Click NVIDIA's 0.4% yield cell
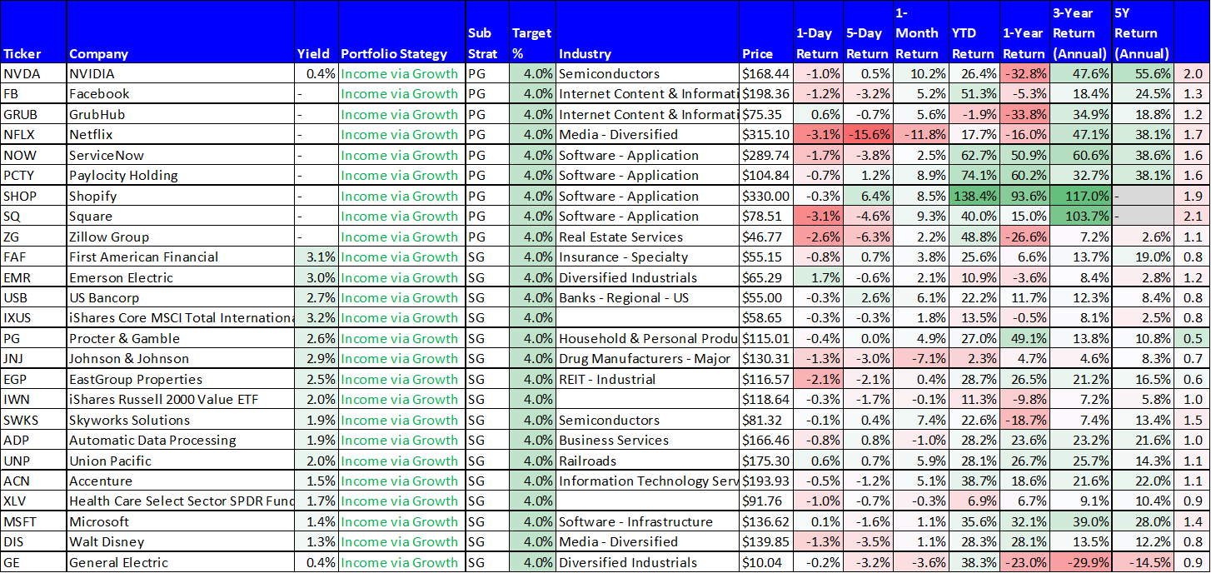The width and height of the screenshot is (1211, 573). [316, 73]
